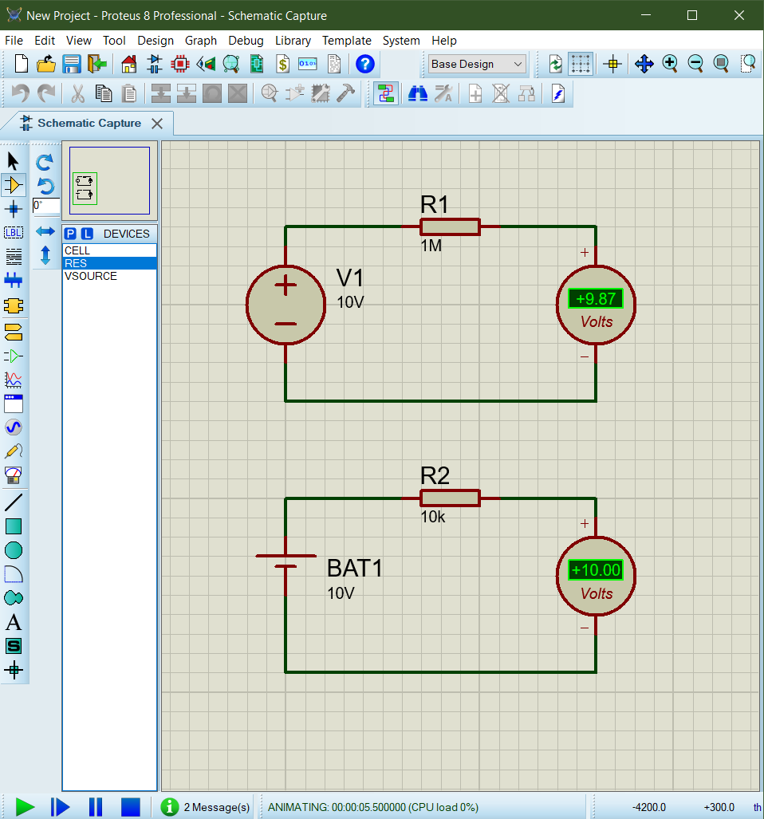Click the P pick devices button
The width and height of the screenshot is (764, 819).
point(70,234)
